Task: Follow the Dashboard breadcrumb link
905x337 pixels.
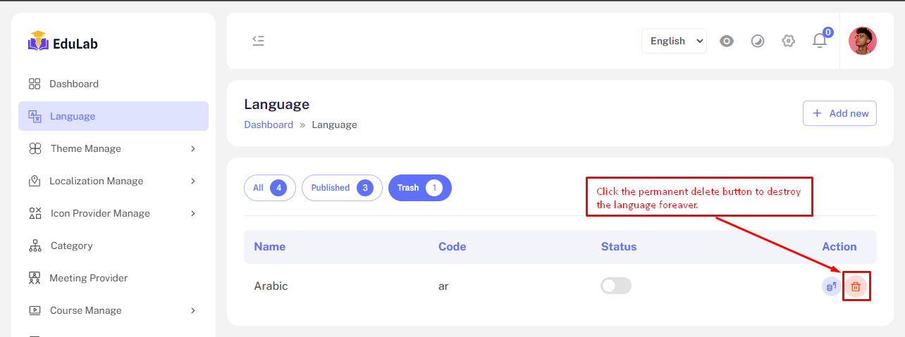Action: tap(269, 125)
